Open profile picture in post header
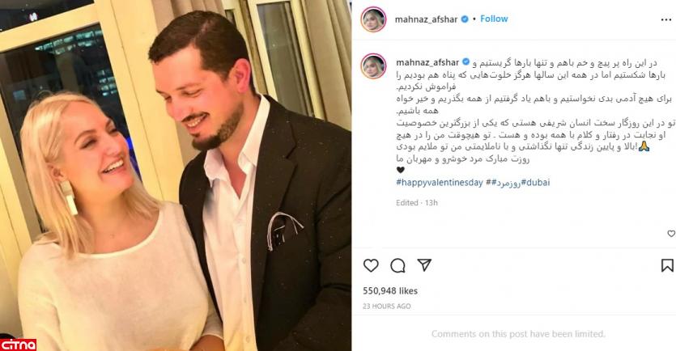676x351 pixels. 373,19
